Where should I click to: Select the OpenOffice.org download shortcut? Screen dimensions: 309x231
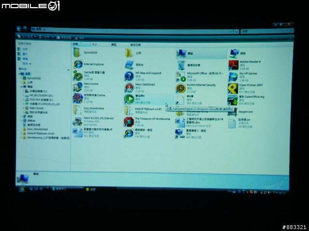(x=246, y=100)
